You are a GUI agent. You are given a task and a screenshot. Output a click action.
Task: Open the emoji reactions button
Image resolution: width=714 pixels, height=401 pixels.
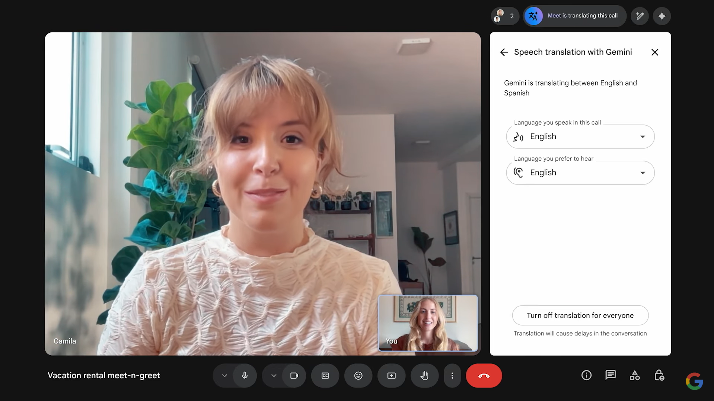point(358,376)
